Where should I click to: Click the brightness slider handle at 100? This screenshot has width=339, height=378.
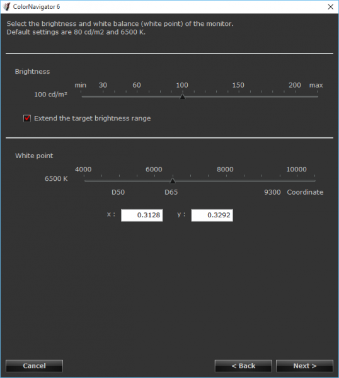pos(183,96)
